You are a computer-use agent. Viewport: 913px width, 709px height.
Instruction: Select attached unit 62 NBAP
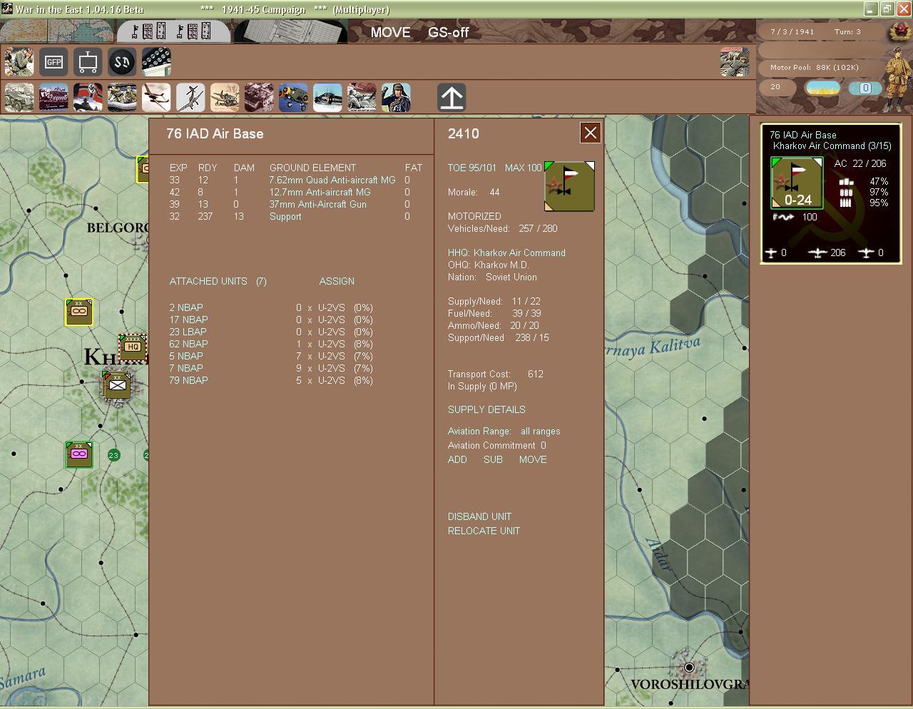pos(189,344)
